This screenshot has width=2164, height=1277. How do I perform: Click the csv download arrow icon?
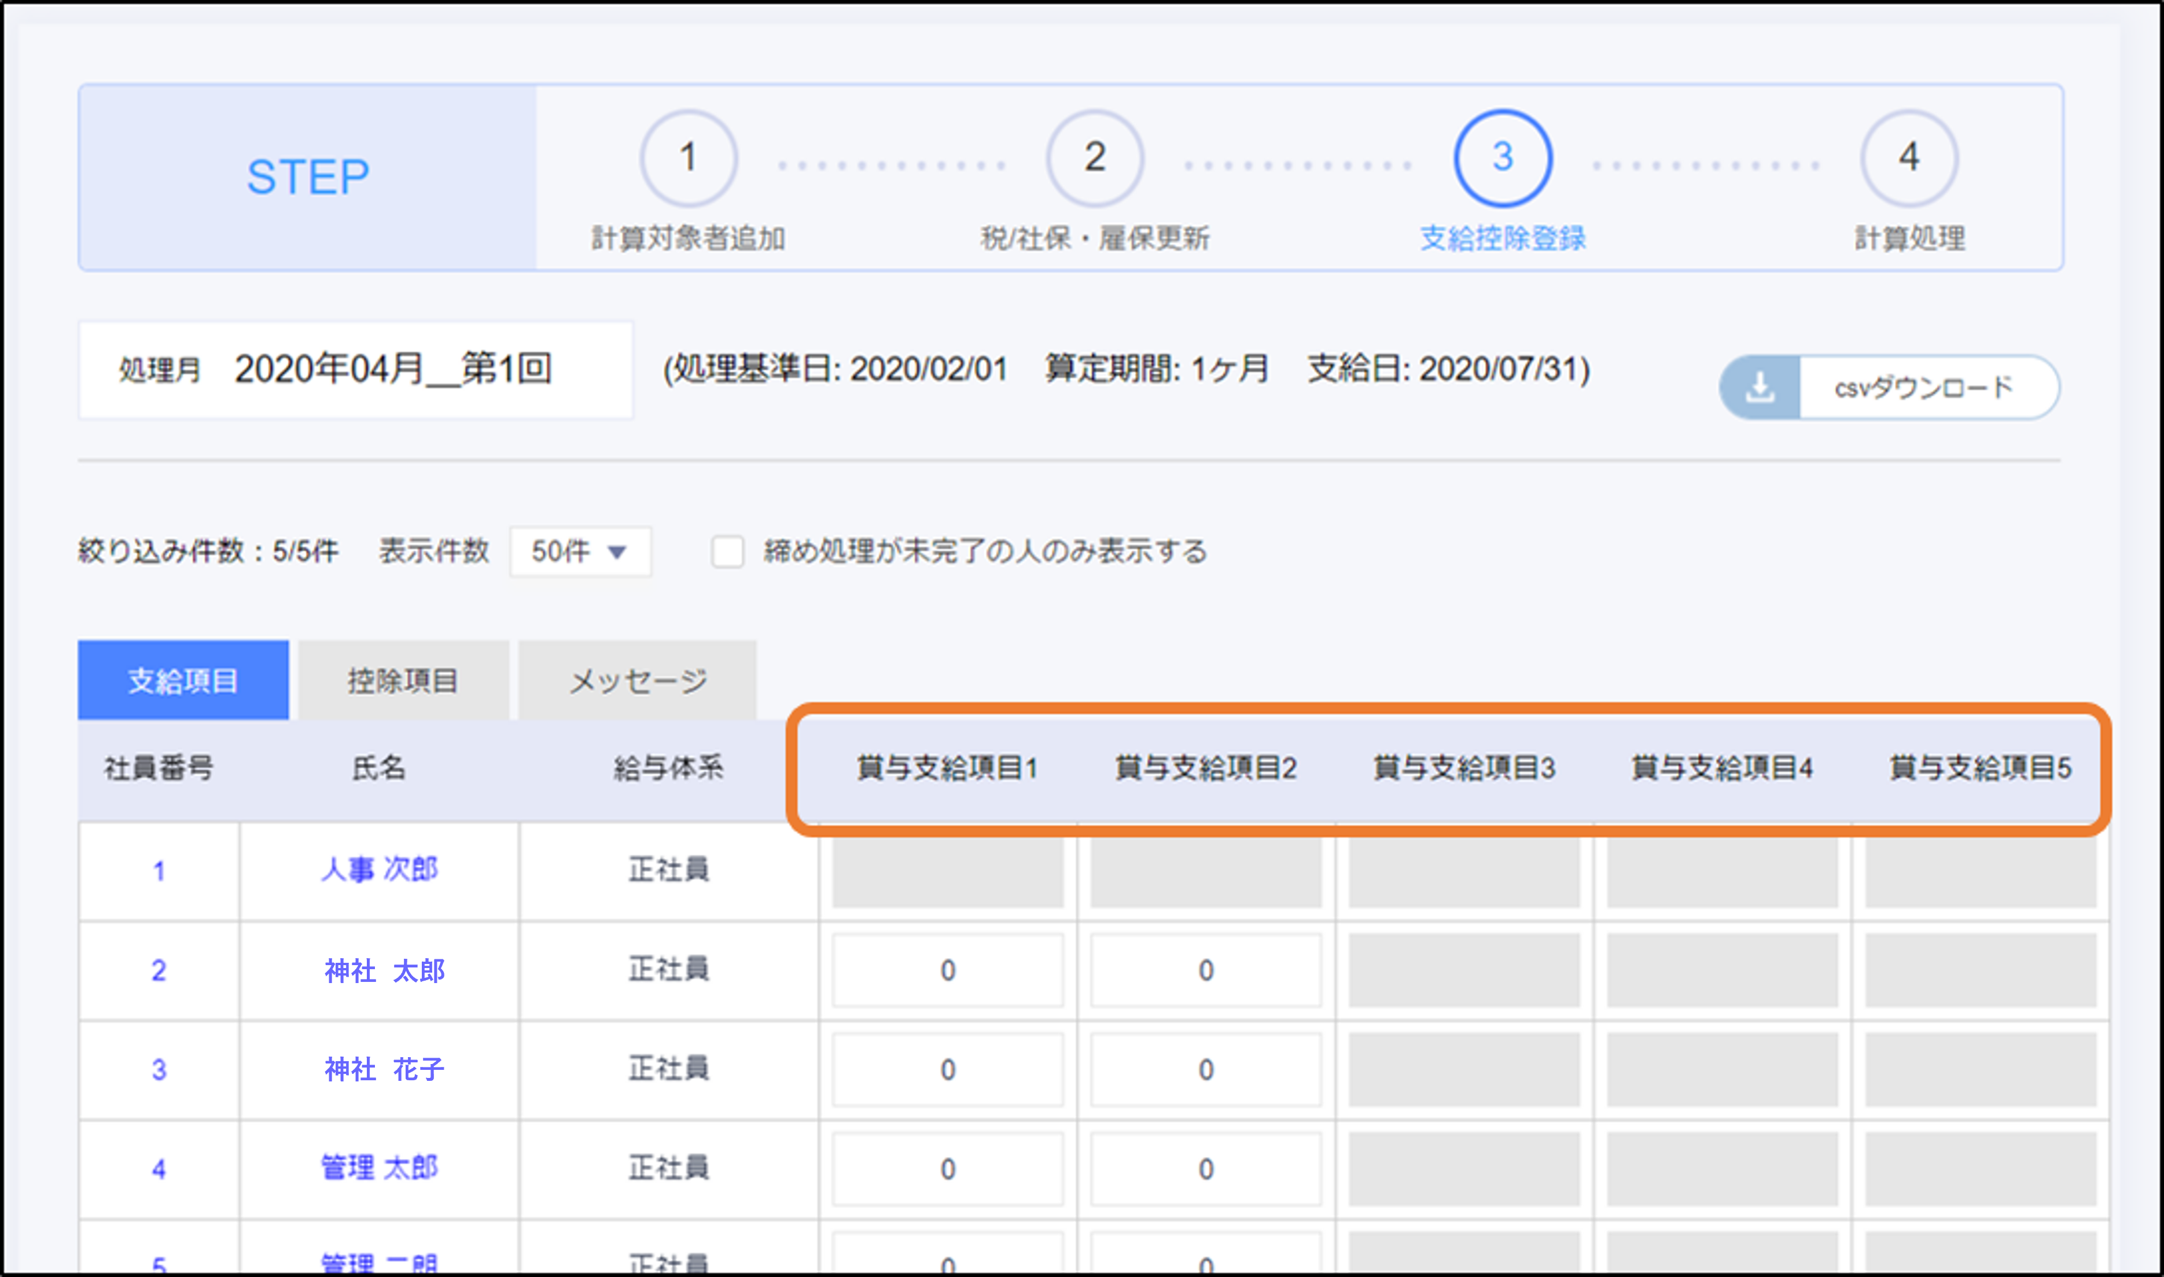[1760, 387]
